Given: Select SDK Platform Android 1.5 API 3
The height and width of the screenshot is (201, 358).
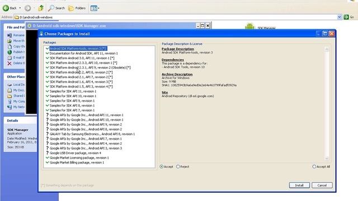Looking at the screenshot, I should pyautogui.click(x=81, y=87).
